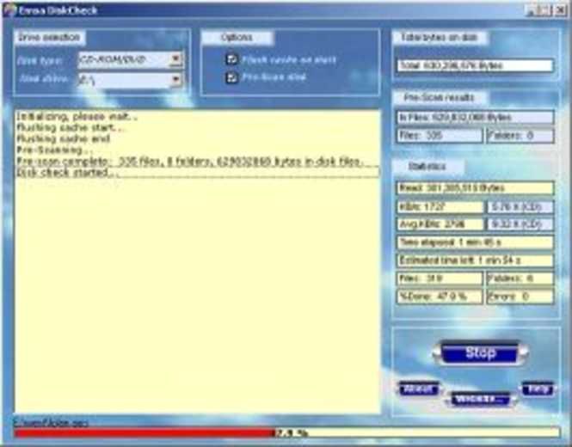Image resolution: width=572 pixels, height=447 pixels.
Task: Click the %Done statistics field
Action: (439, 297)
